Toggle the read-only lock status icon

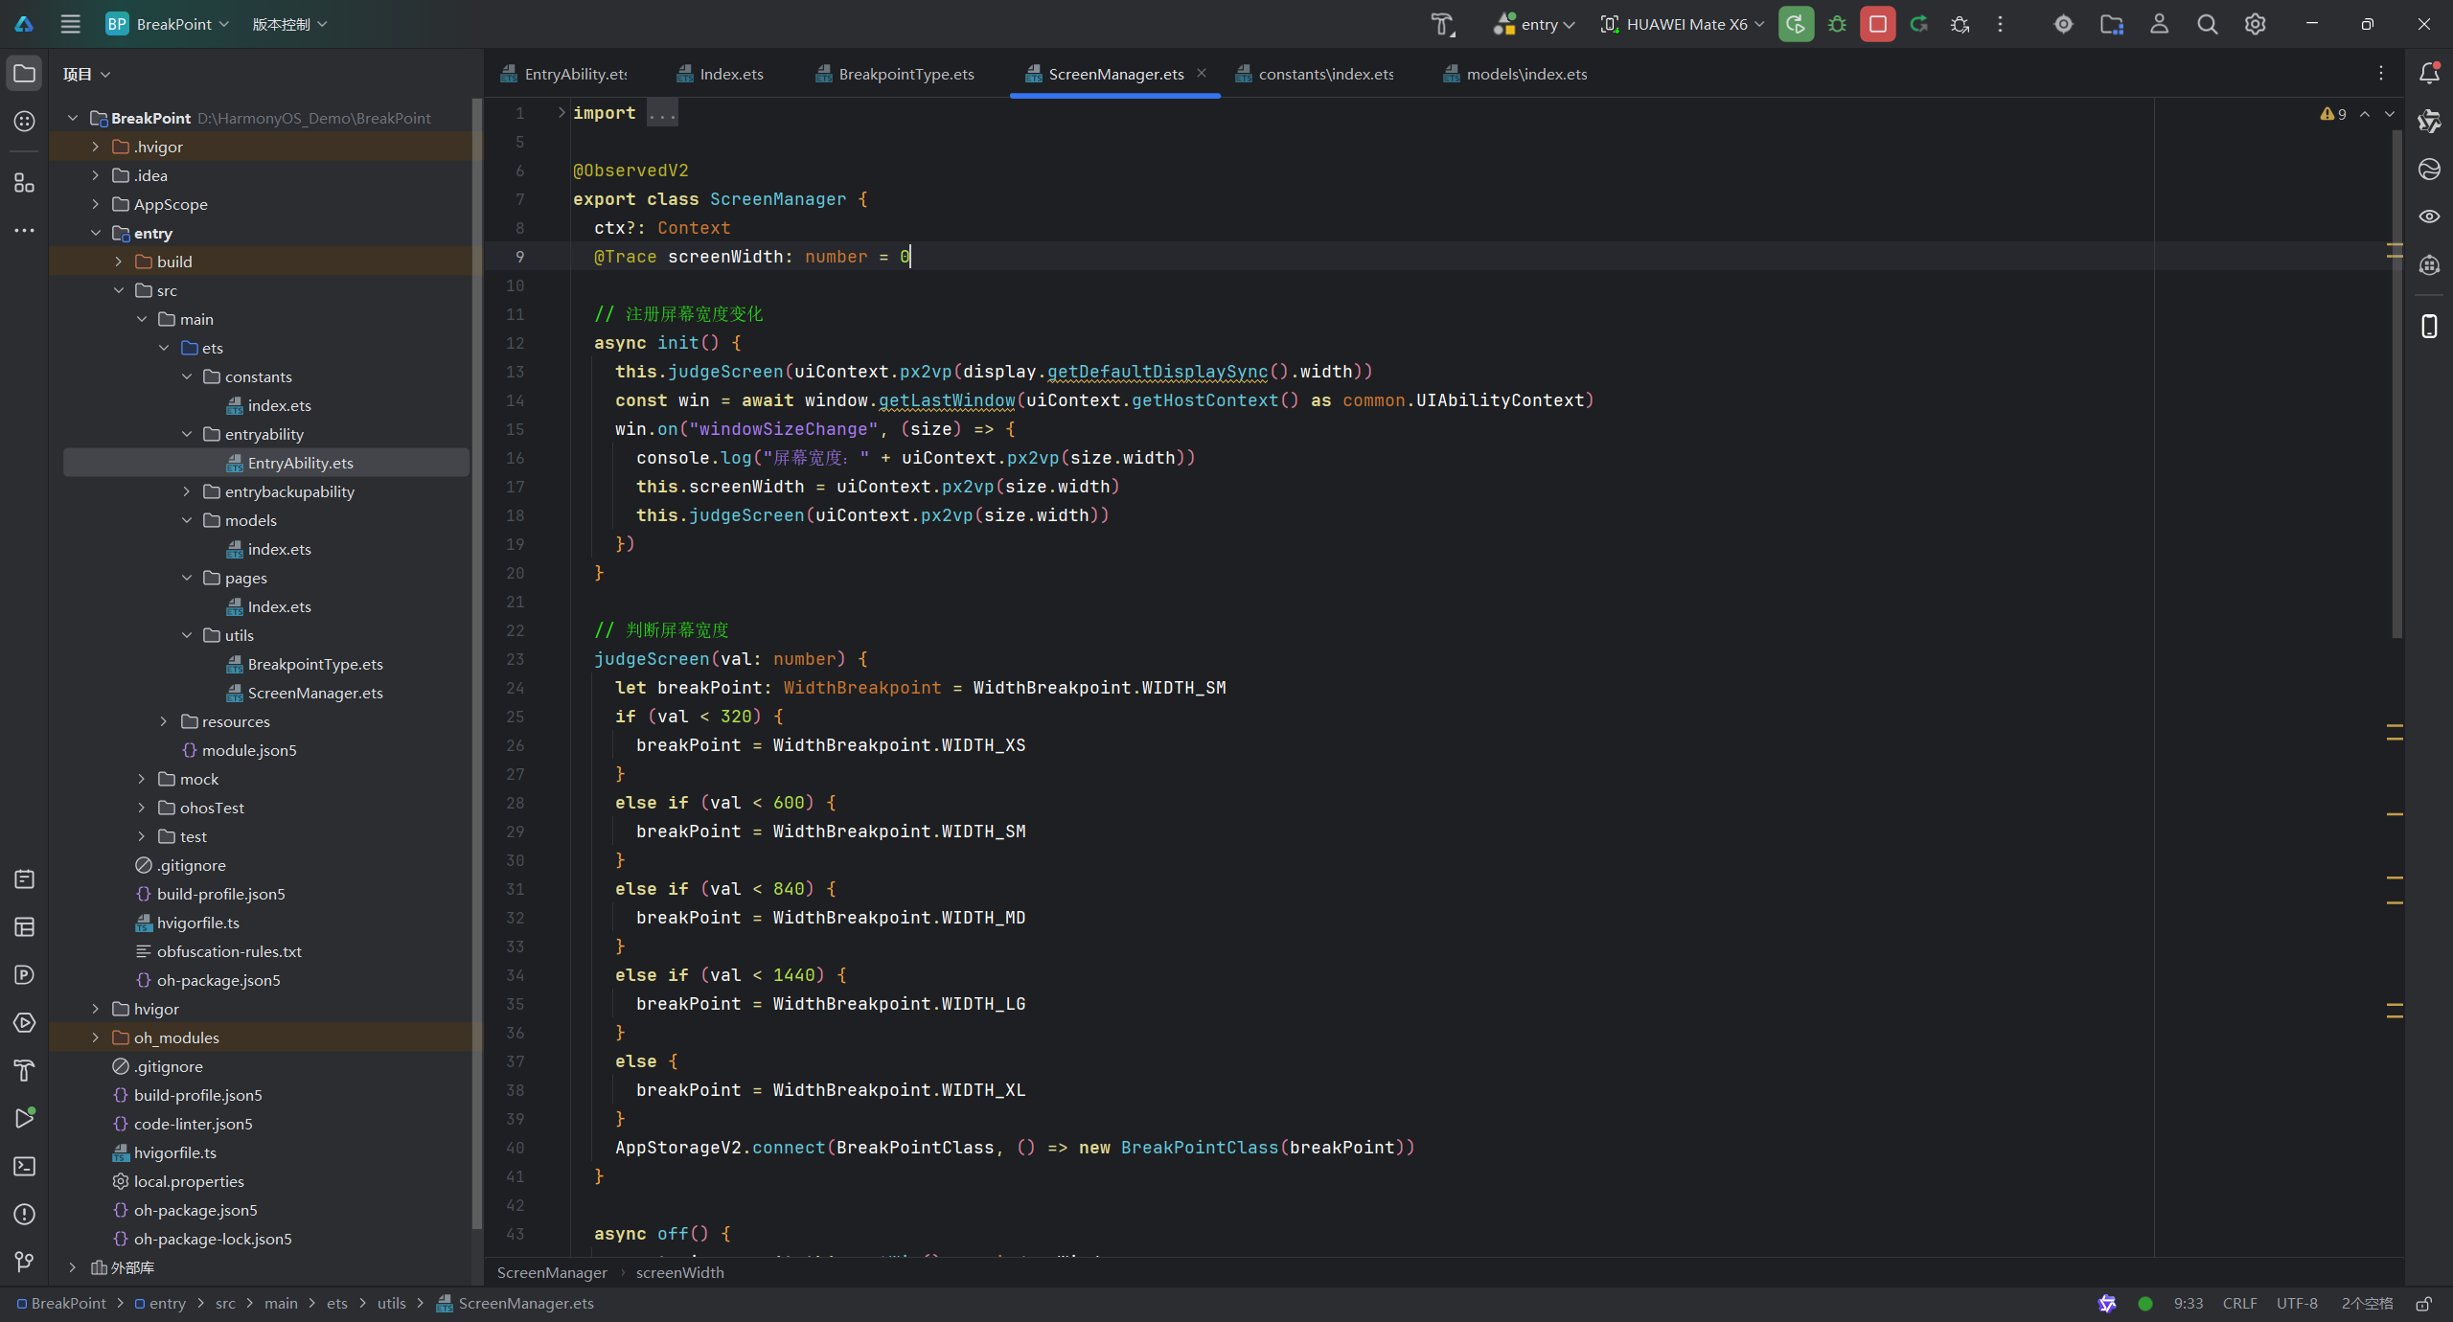[2423, 1303]
